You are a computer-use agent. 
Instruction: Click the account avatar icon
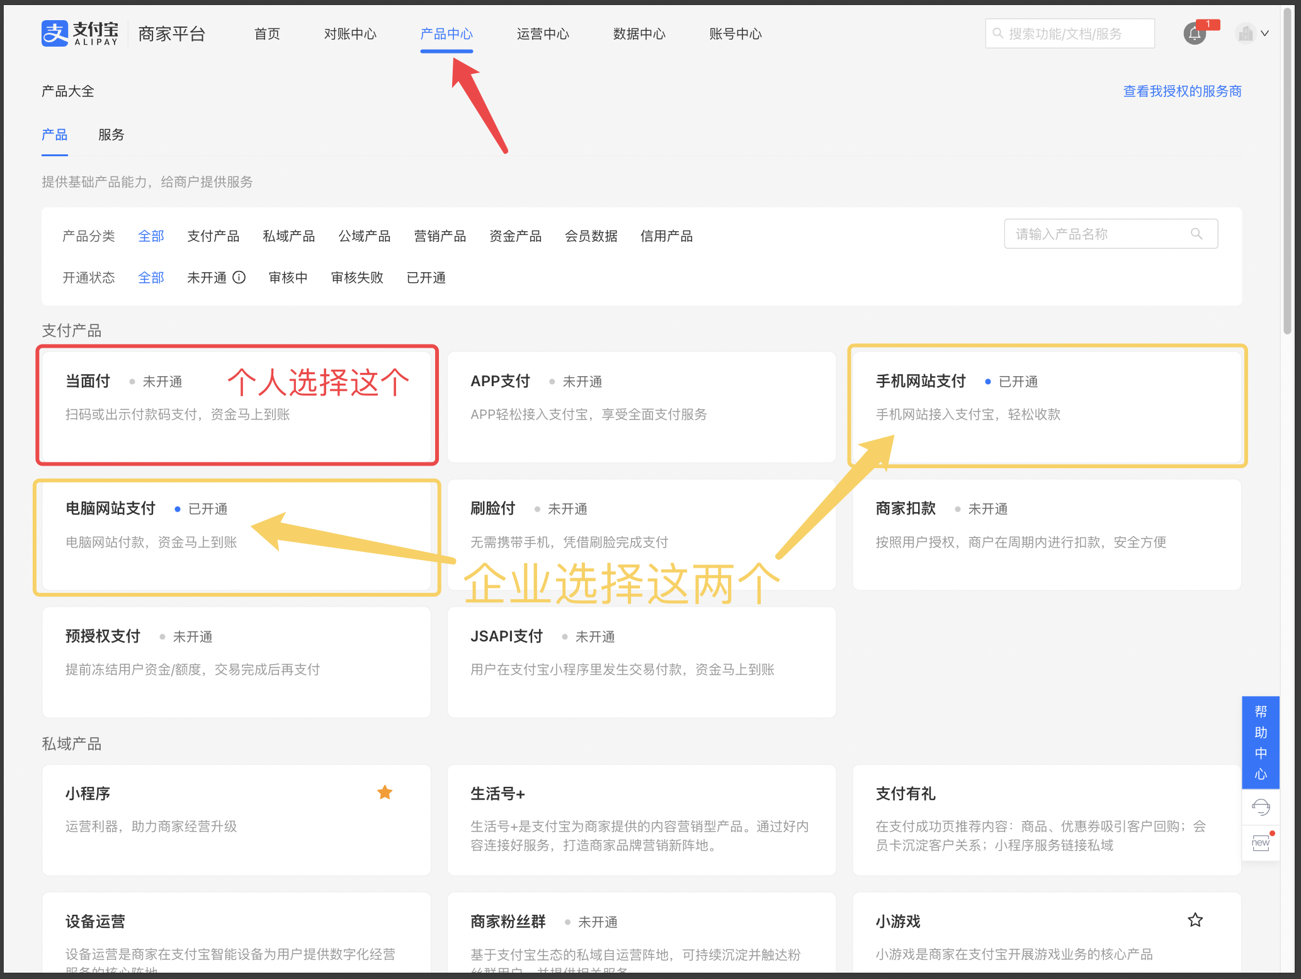click(x=1246, y=33)
